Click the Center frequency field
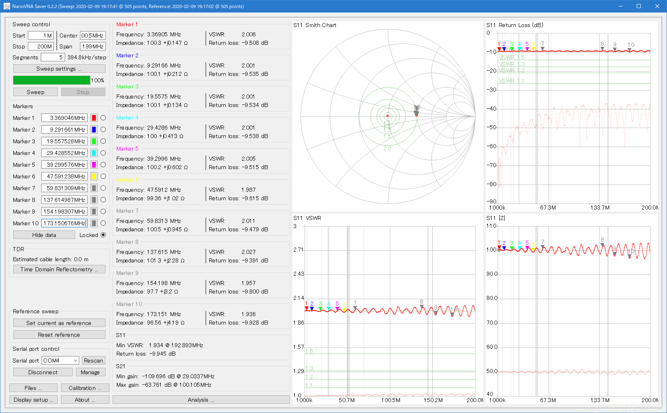 point(93,36)
